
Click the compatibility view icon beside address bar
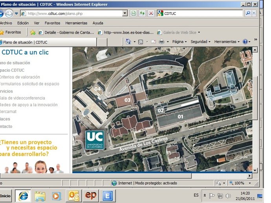pyautogui.click(x=133, y=13)
